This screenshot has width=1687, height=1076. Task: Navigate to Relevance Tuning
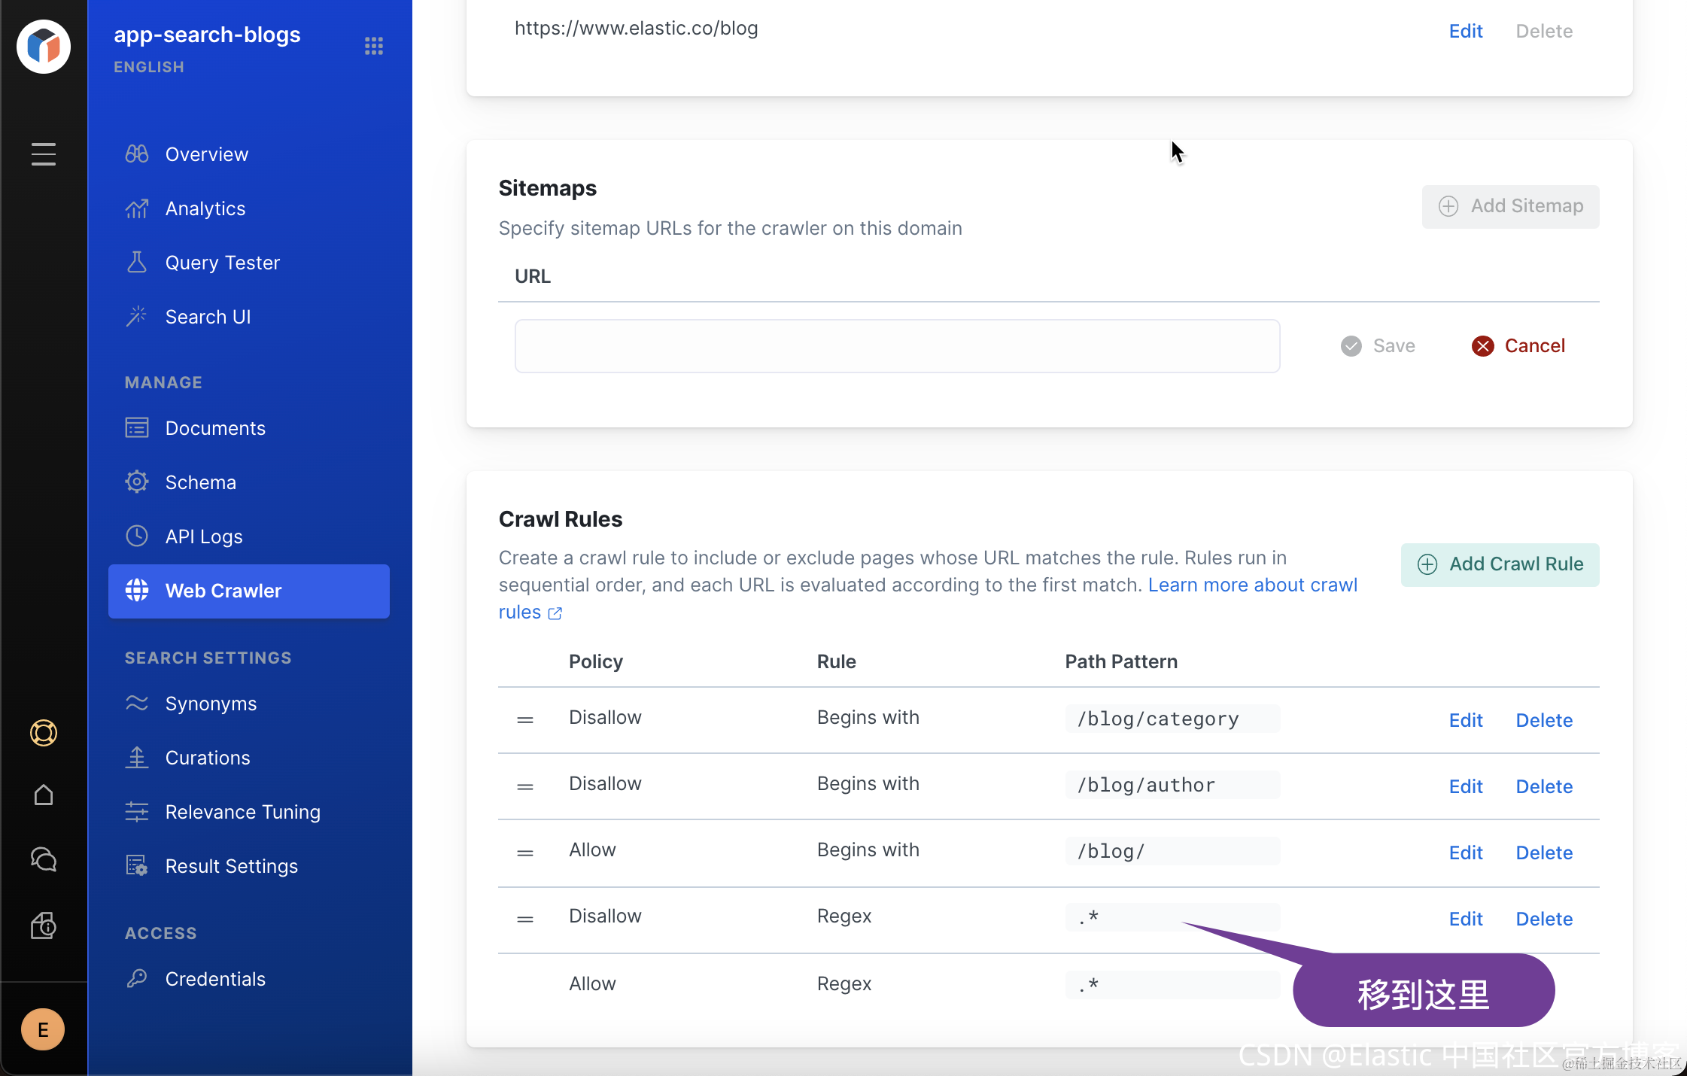tap(242, 812)
